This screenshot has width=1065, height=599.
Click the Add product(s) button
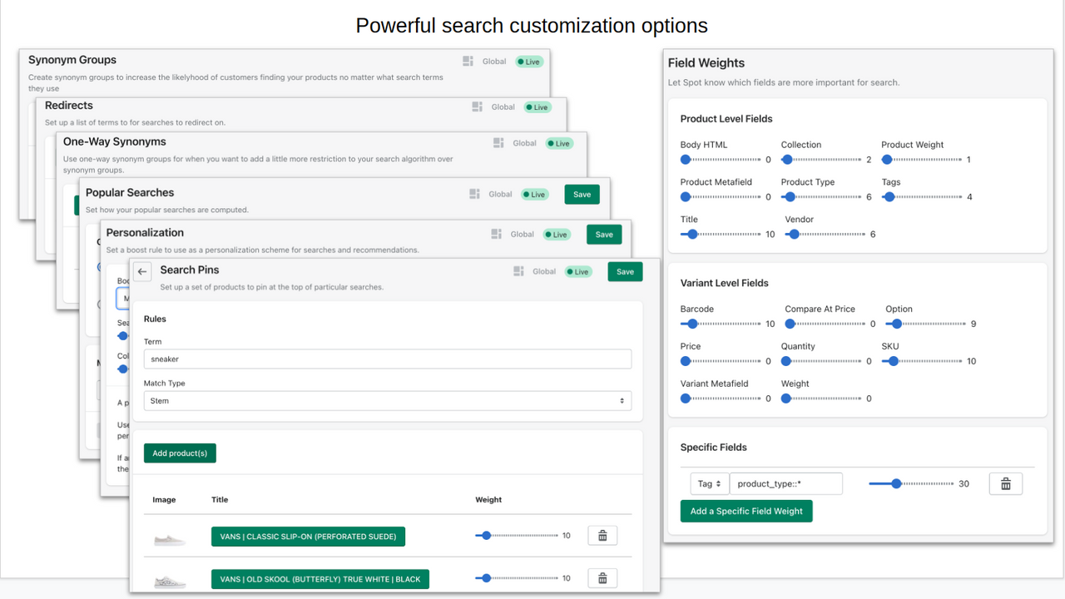coord(180,453)
